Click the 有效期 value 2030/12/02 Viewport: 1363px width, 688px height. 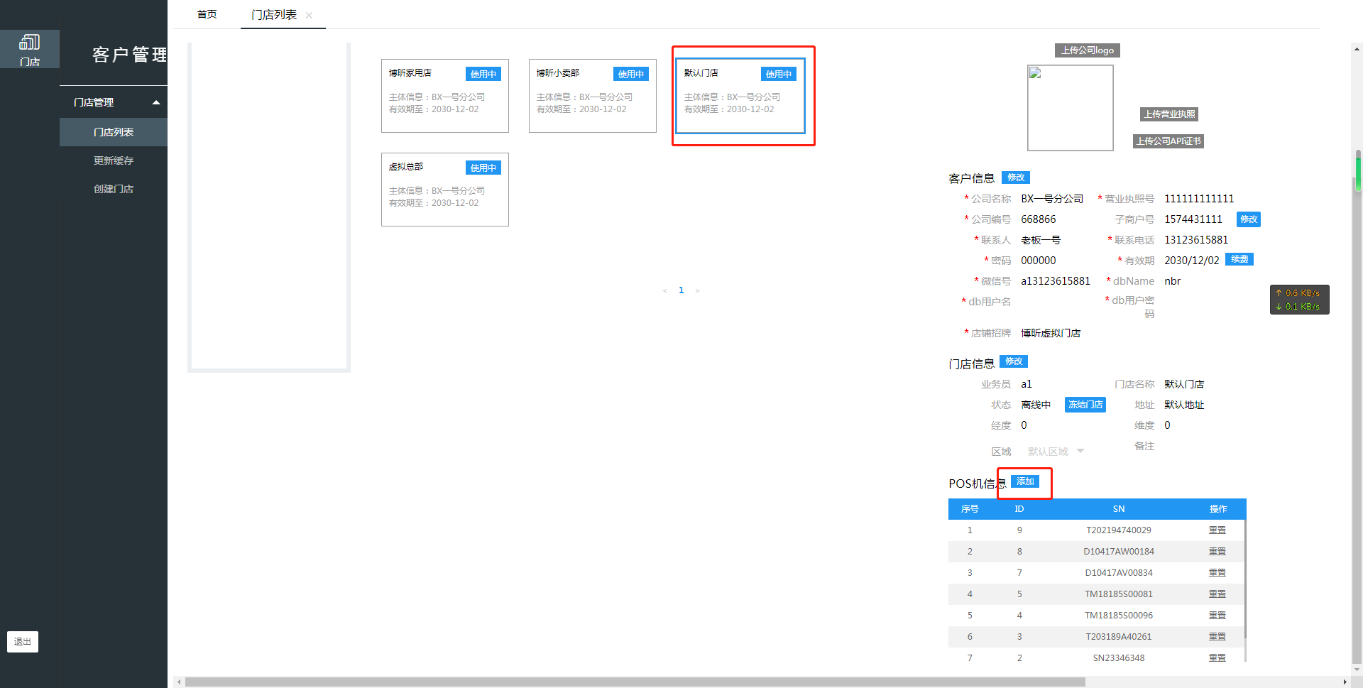point(1192,261)
